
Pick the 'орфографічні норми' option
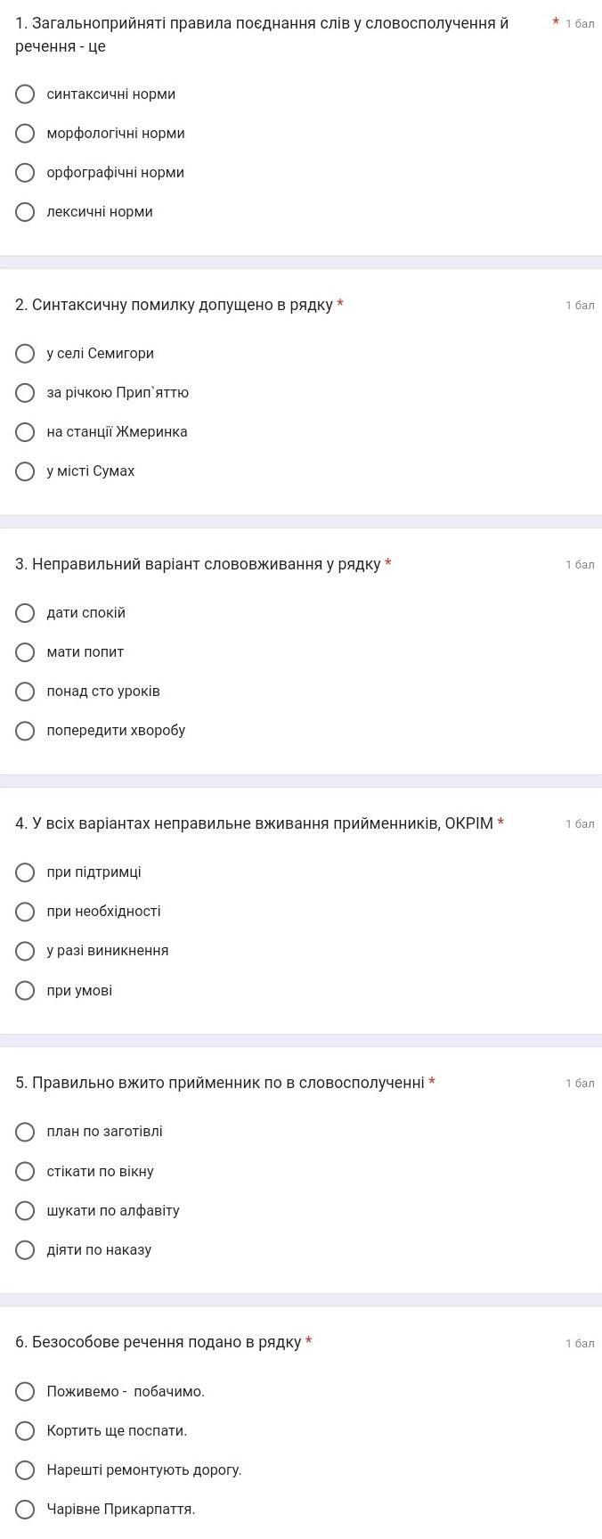click(x=26, y=173)
